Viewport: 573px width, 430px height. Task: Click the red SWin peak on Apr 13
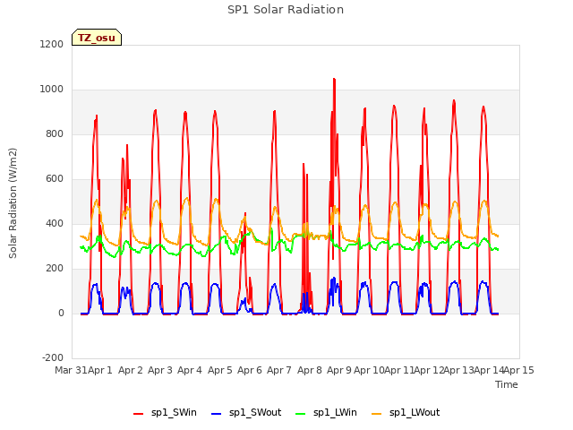click(x=454, y=100)
